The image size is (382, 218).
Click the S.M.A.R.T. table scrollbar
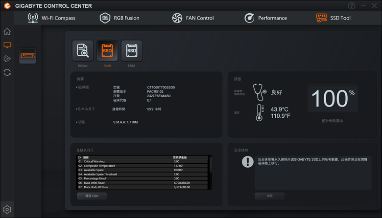click(211, 173)
